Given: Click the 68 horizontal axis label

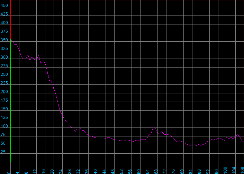Looking at the screenshot, I should coord(156,172).
